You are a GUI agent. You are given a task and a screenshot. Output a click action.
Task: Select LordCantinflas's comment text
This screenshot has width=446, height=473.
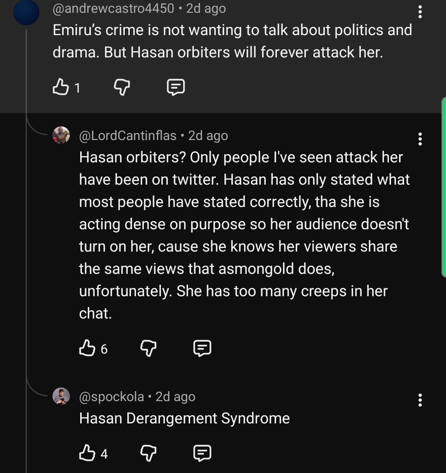(244, 235)
